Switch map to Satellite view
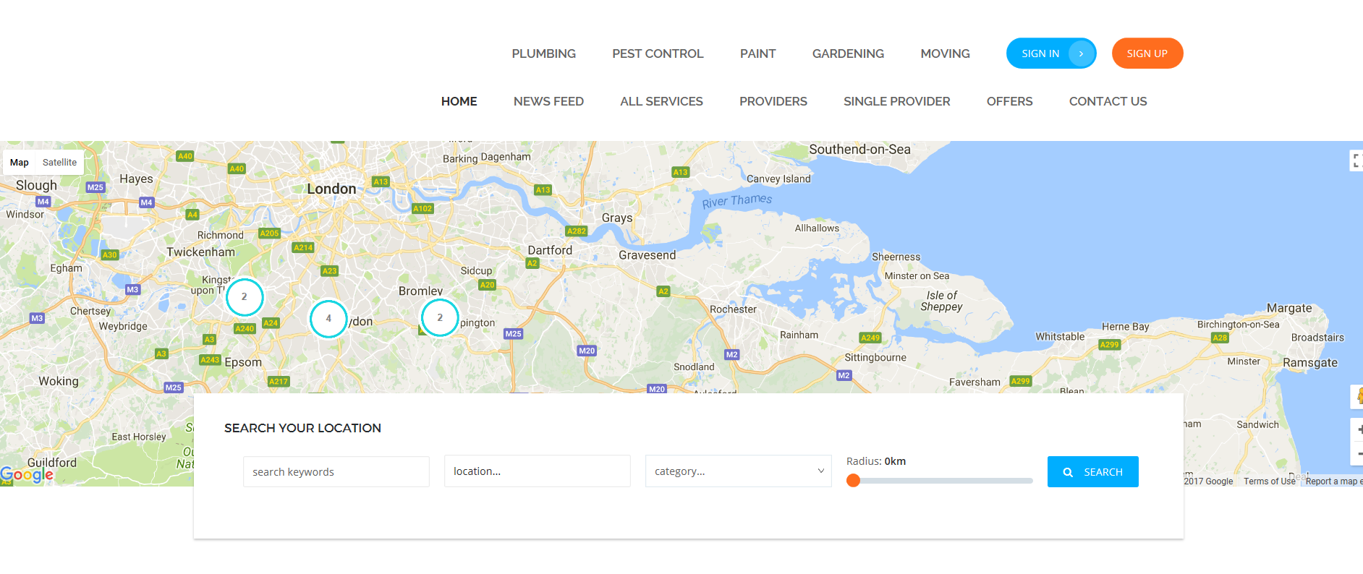 pos(59,163)
